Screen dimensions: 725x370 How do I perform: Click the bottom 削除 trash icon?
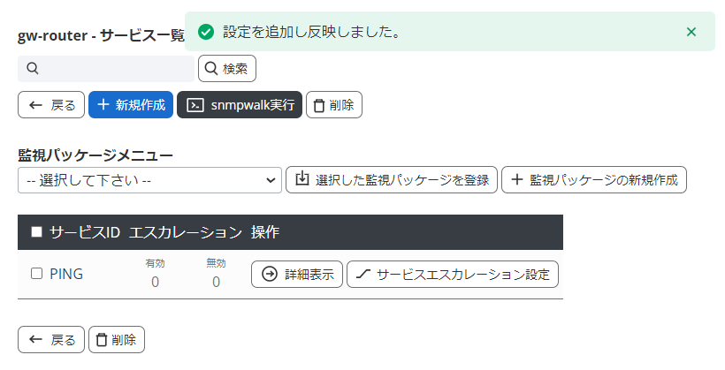[x=102, y=339]
